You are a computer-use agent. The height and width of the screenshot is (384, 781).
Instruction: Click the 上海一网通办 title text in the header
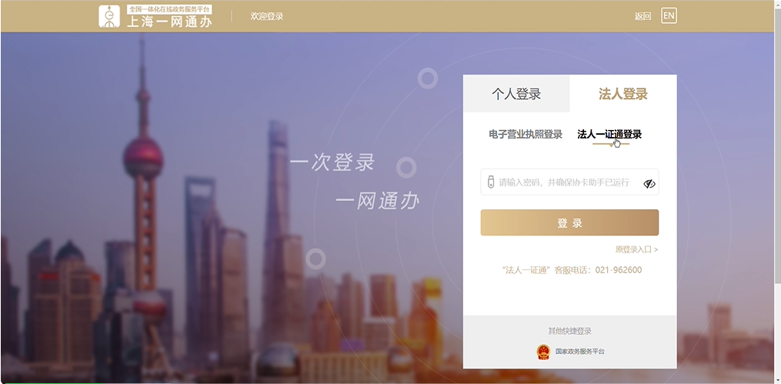pos(170,22)
